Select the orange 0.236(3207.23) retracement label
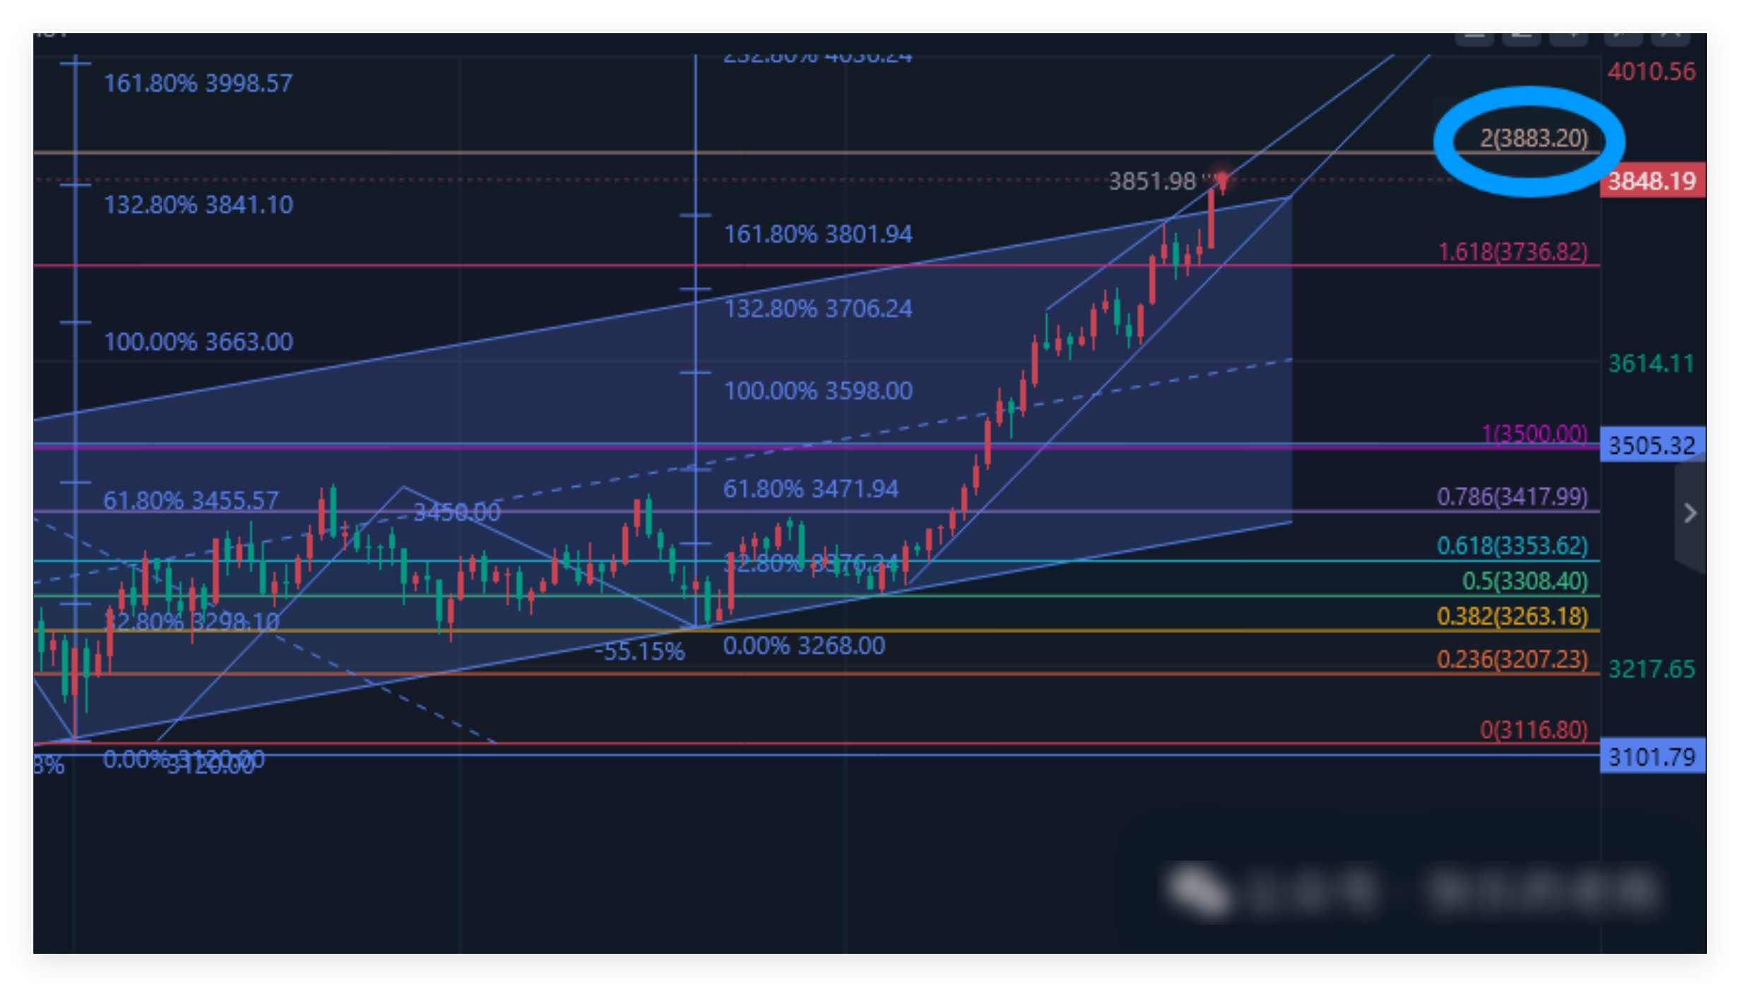The height and width of the screenshot is (987, 1740). (1512, 660)
